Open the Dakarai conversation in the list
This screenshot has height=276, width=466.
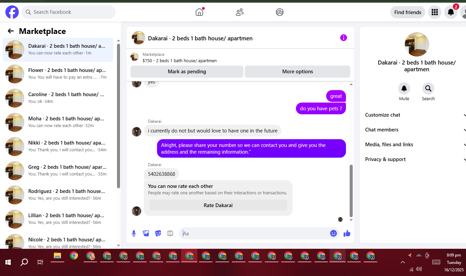(58, 50)
